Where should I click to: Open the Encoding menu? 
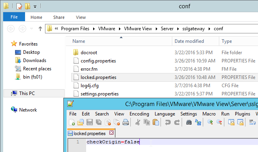click(139, 114)
